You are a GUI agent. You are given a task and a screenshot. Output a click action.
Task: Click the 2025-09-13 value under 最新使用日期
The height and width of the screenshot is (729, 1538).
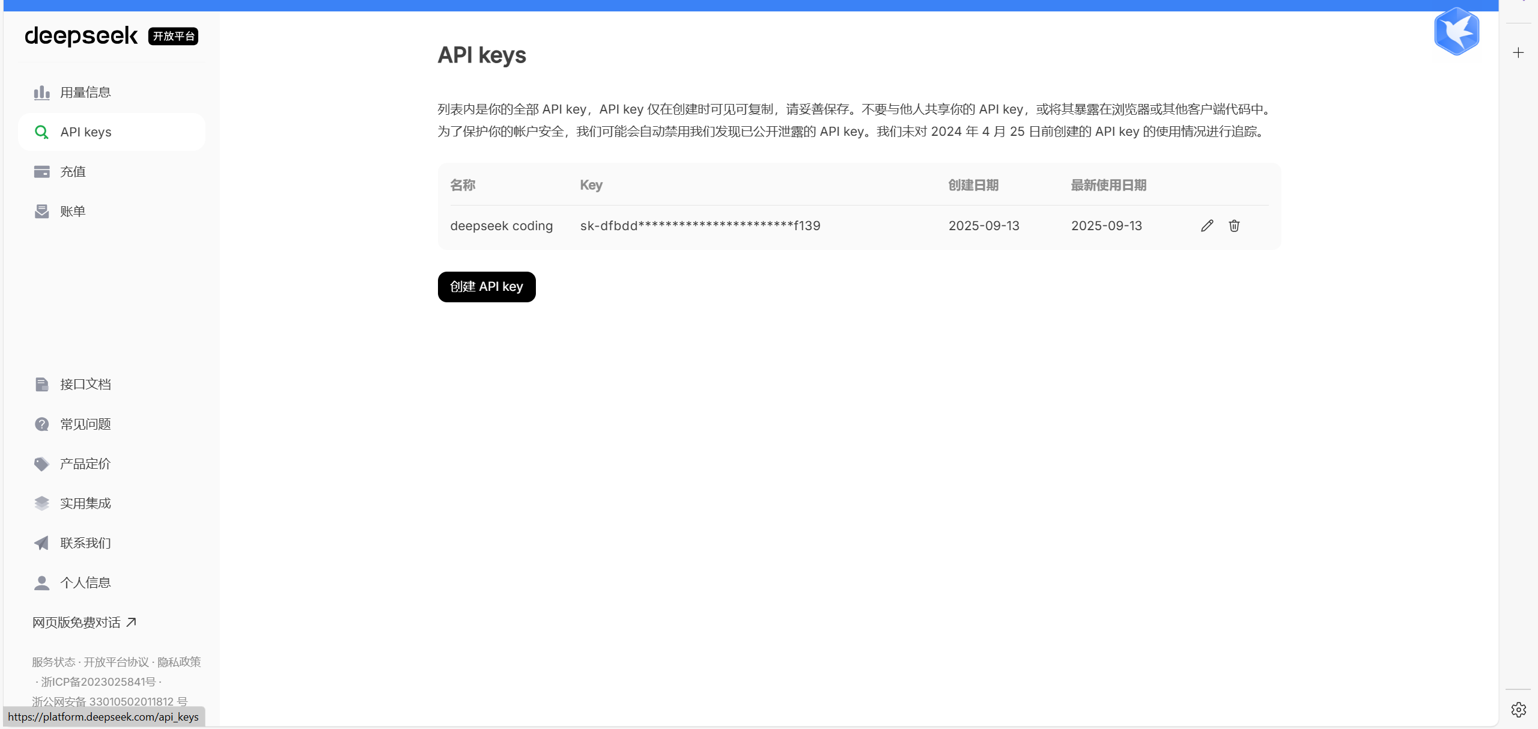pyautogui.click(x=1107, y=226)
